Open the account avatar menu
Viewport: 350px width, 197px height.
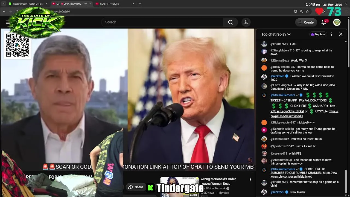point(337,22)
